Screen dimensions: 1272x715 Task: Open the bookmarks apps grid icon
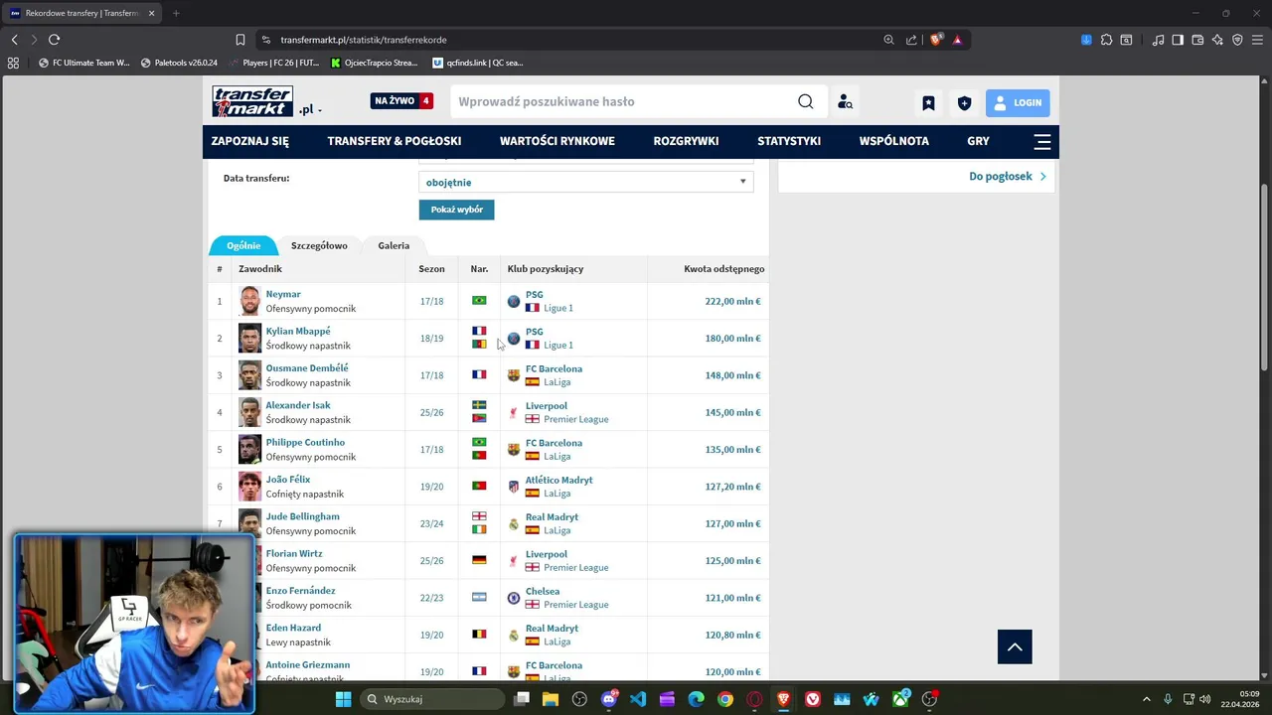point(13,63)
